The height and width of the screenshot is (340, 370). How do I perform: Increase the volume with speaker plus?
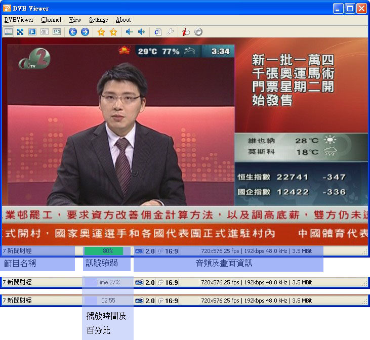(x=142, y=32)
